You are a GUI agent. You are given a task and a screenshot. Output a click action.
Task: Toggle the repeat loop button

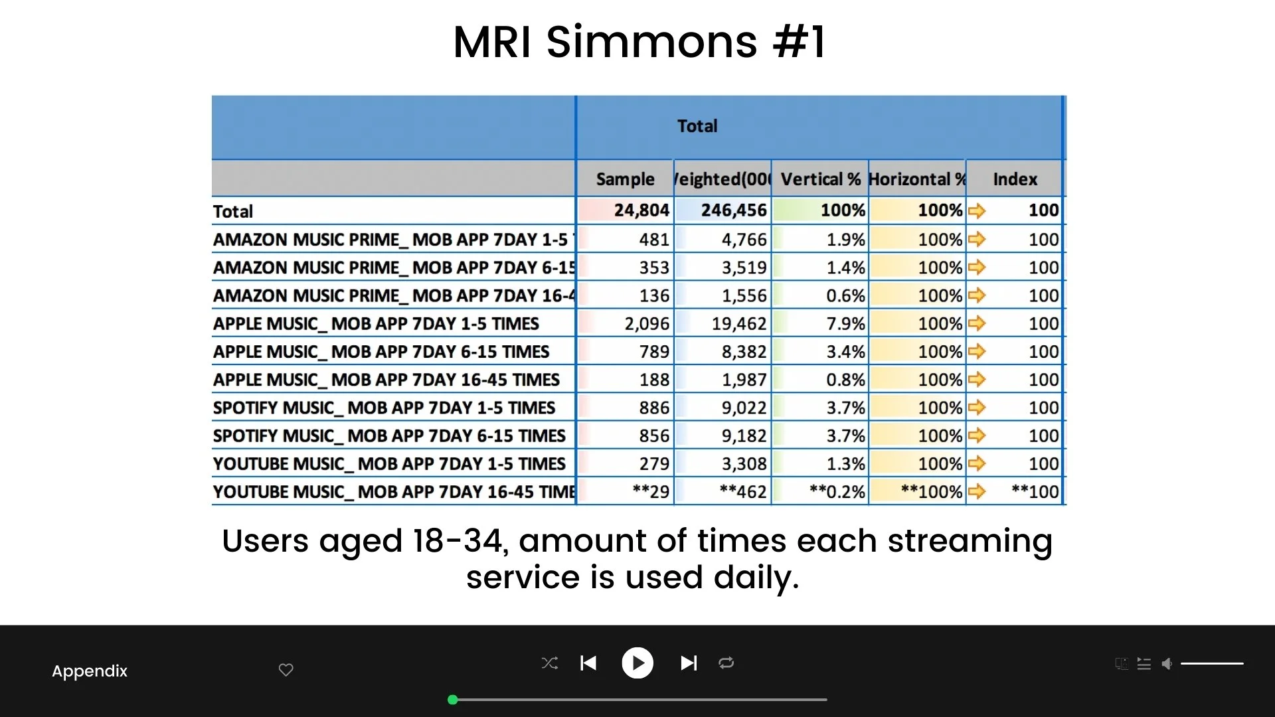pos(726,663)
